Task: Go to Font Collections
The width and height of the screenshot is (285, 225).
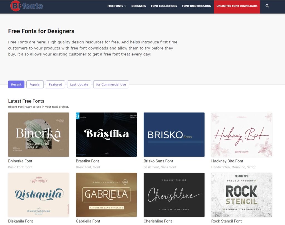Action: (164, 6)
